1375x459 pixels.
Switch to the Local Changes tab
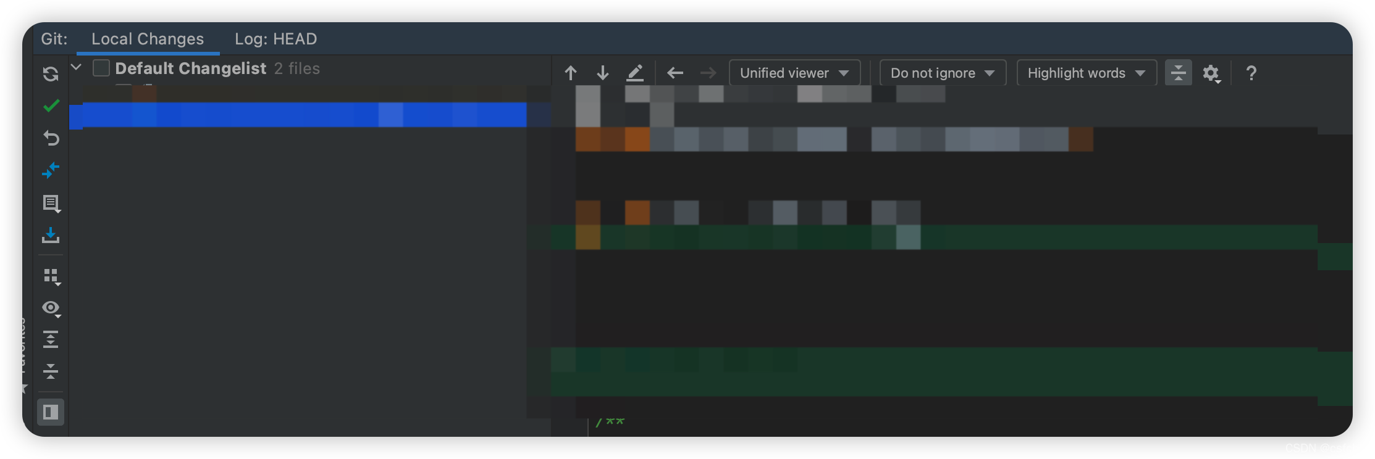(148, 39)
